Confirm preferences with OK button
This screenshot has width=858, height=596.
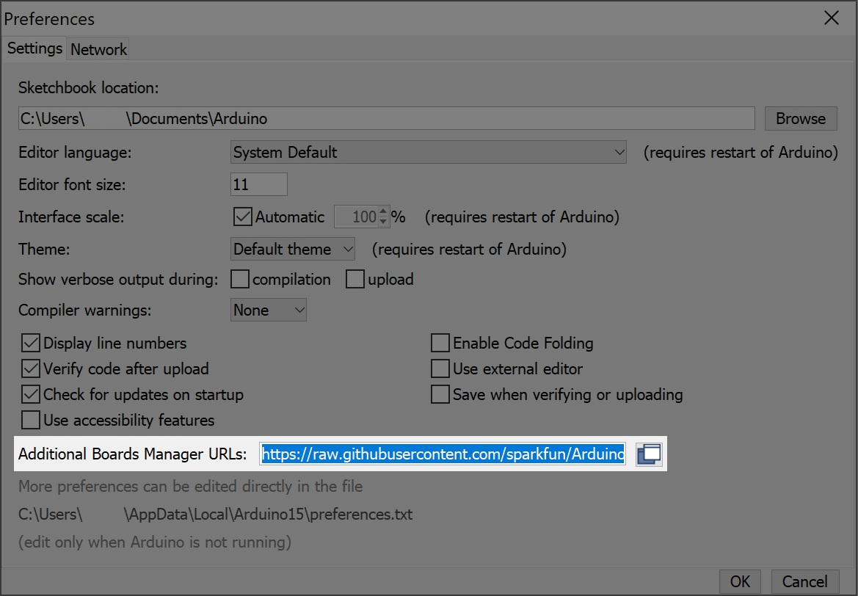740,581
